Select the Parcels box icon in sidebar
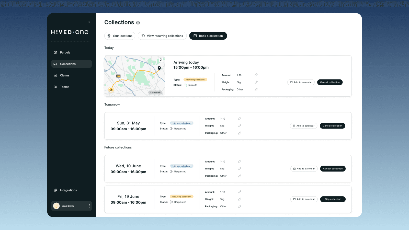The height and width of the screenshot is (230, 409). click(55, 52)
